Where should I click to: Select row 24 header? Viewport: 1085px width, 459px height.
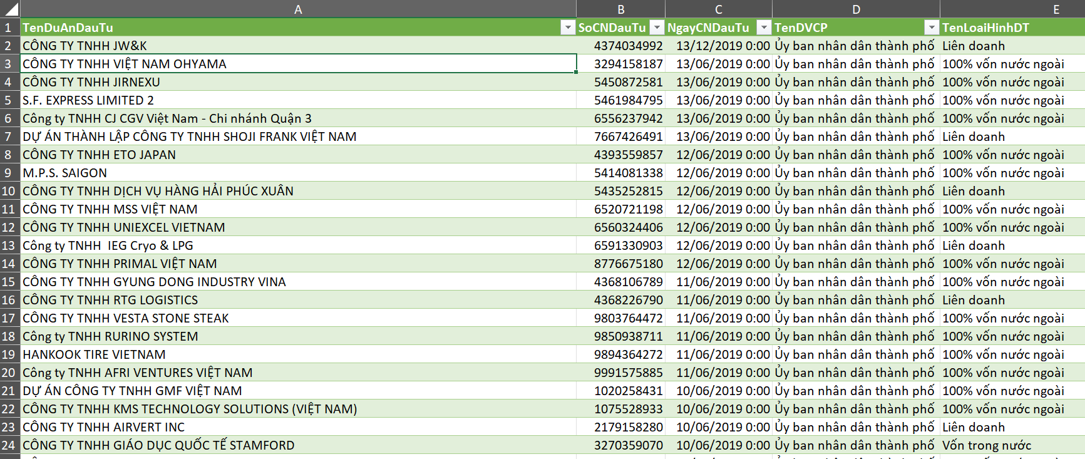(x=10, y=445)
